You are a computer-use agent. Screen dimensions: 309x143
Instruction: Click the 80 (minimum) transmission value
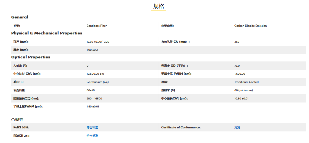click(x=243, y=90)
